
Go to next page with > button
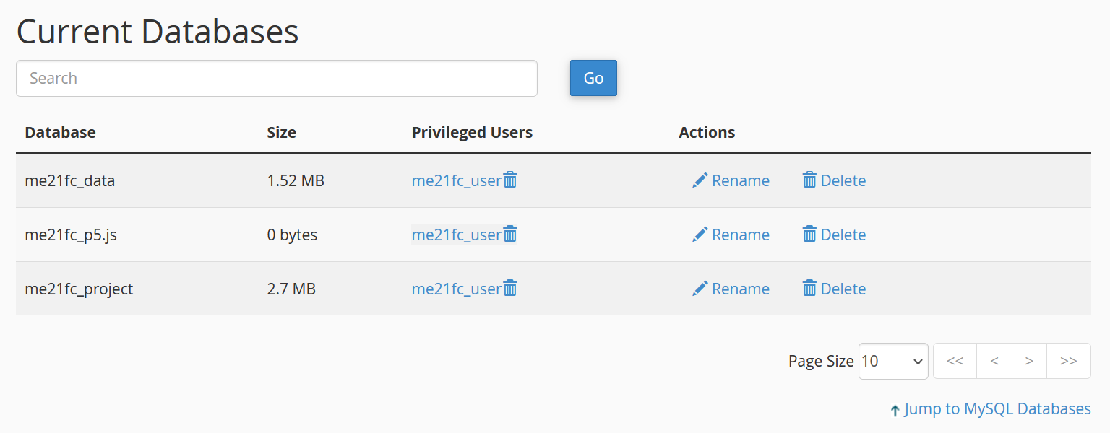pyautogui.click(x=1029, y=361)
